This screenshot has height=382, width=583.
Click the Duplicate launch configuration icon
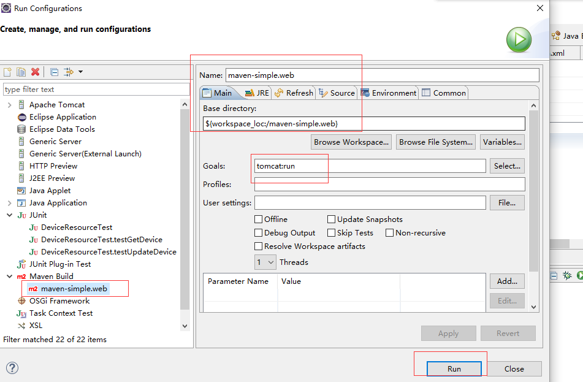tap(21, 72)
